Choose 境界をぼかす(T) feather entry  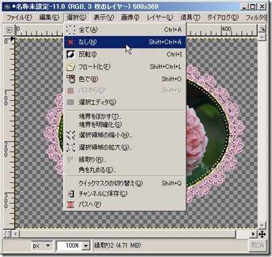coord(125,117)
